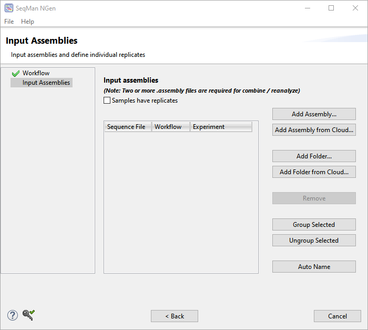Image resolution: width=368 pixels, height=330 pixels.
Task: Click the green Workflow checkmark icon
Action: click(15, 74)
